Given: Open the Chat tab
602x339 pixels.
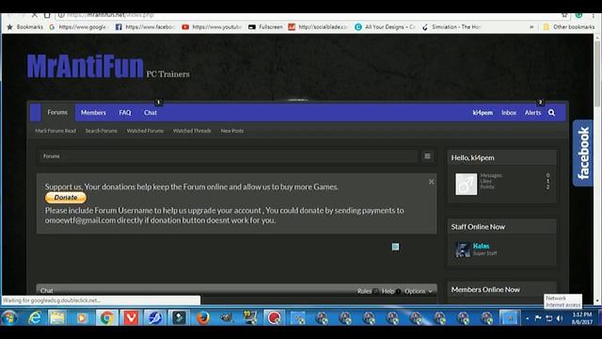Looking at the screenshot, I should [x=150, y=113].
